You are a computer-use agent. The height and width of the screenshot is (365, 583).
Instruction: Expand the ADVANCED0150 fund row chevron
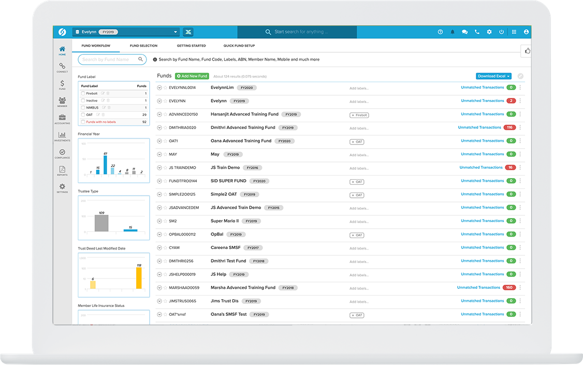pyautogui.click(x=159, y=114)
